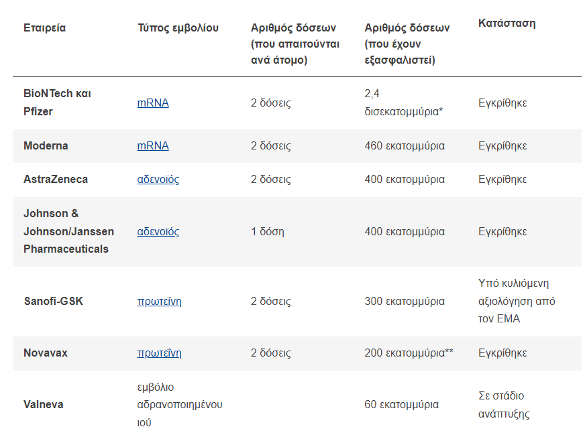Open the πρωτεΐνη link in the Sanofi-GSK row
585x435 pixels.
coord(159,302)
